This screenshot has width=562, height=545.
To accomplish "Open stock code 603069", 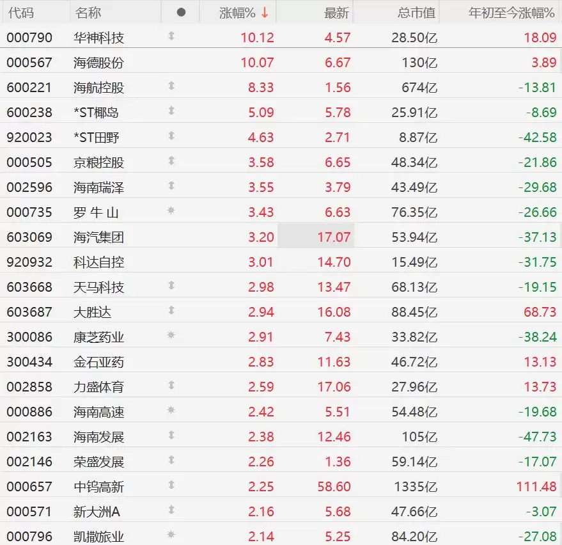I will (x=29, y=237).
